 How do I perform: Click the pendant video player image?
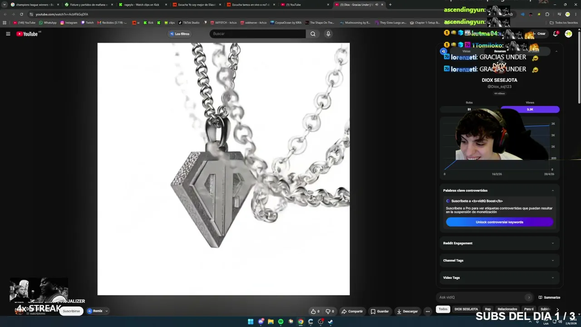coord(223,169)
